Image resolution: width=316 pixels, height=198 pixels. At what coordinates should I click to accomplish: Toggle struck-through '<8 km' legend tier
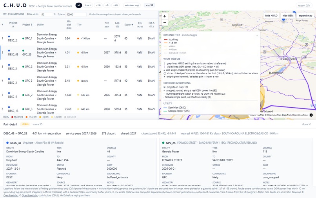[x=171, y=46]
